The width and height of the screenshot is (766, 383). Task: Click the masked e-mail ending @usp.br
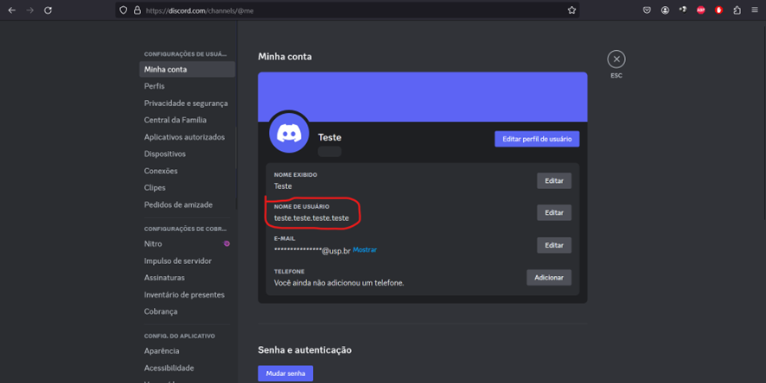(312, 250)
